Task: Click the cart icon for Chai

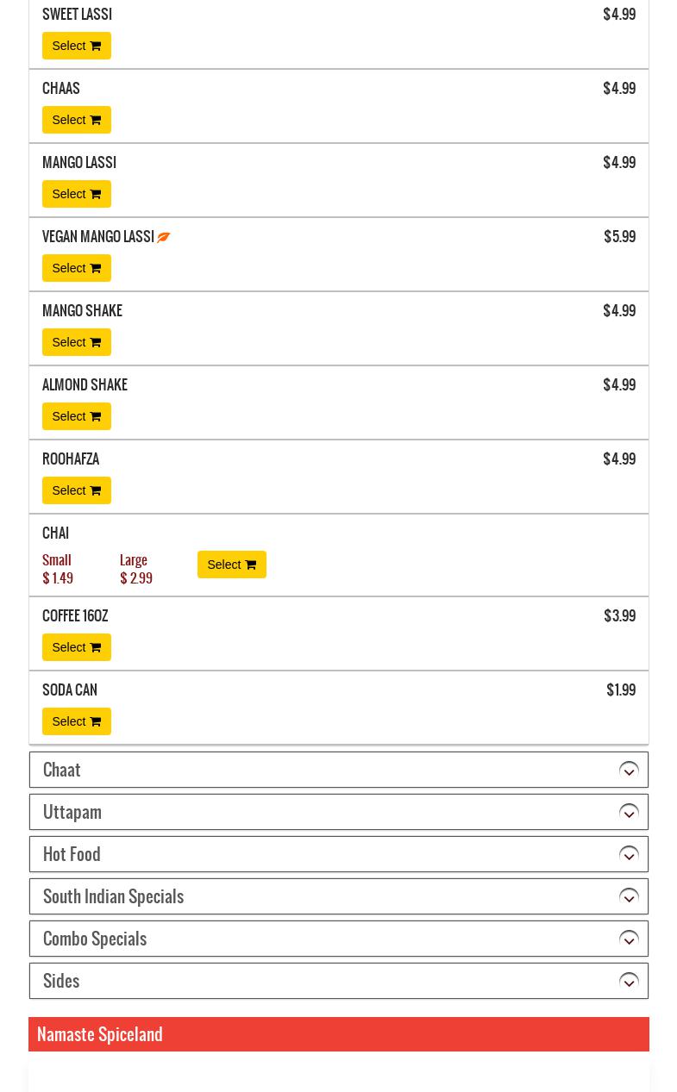Action: (x=250, y=565)
